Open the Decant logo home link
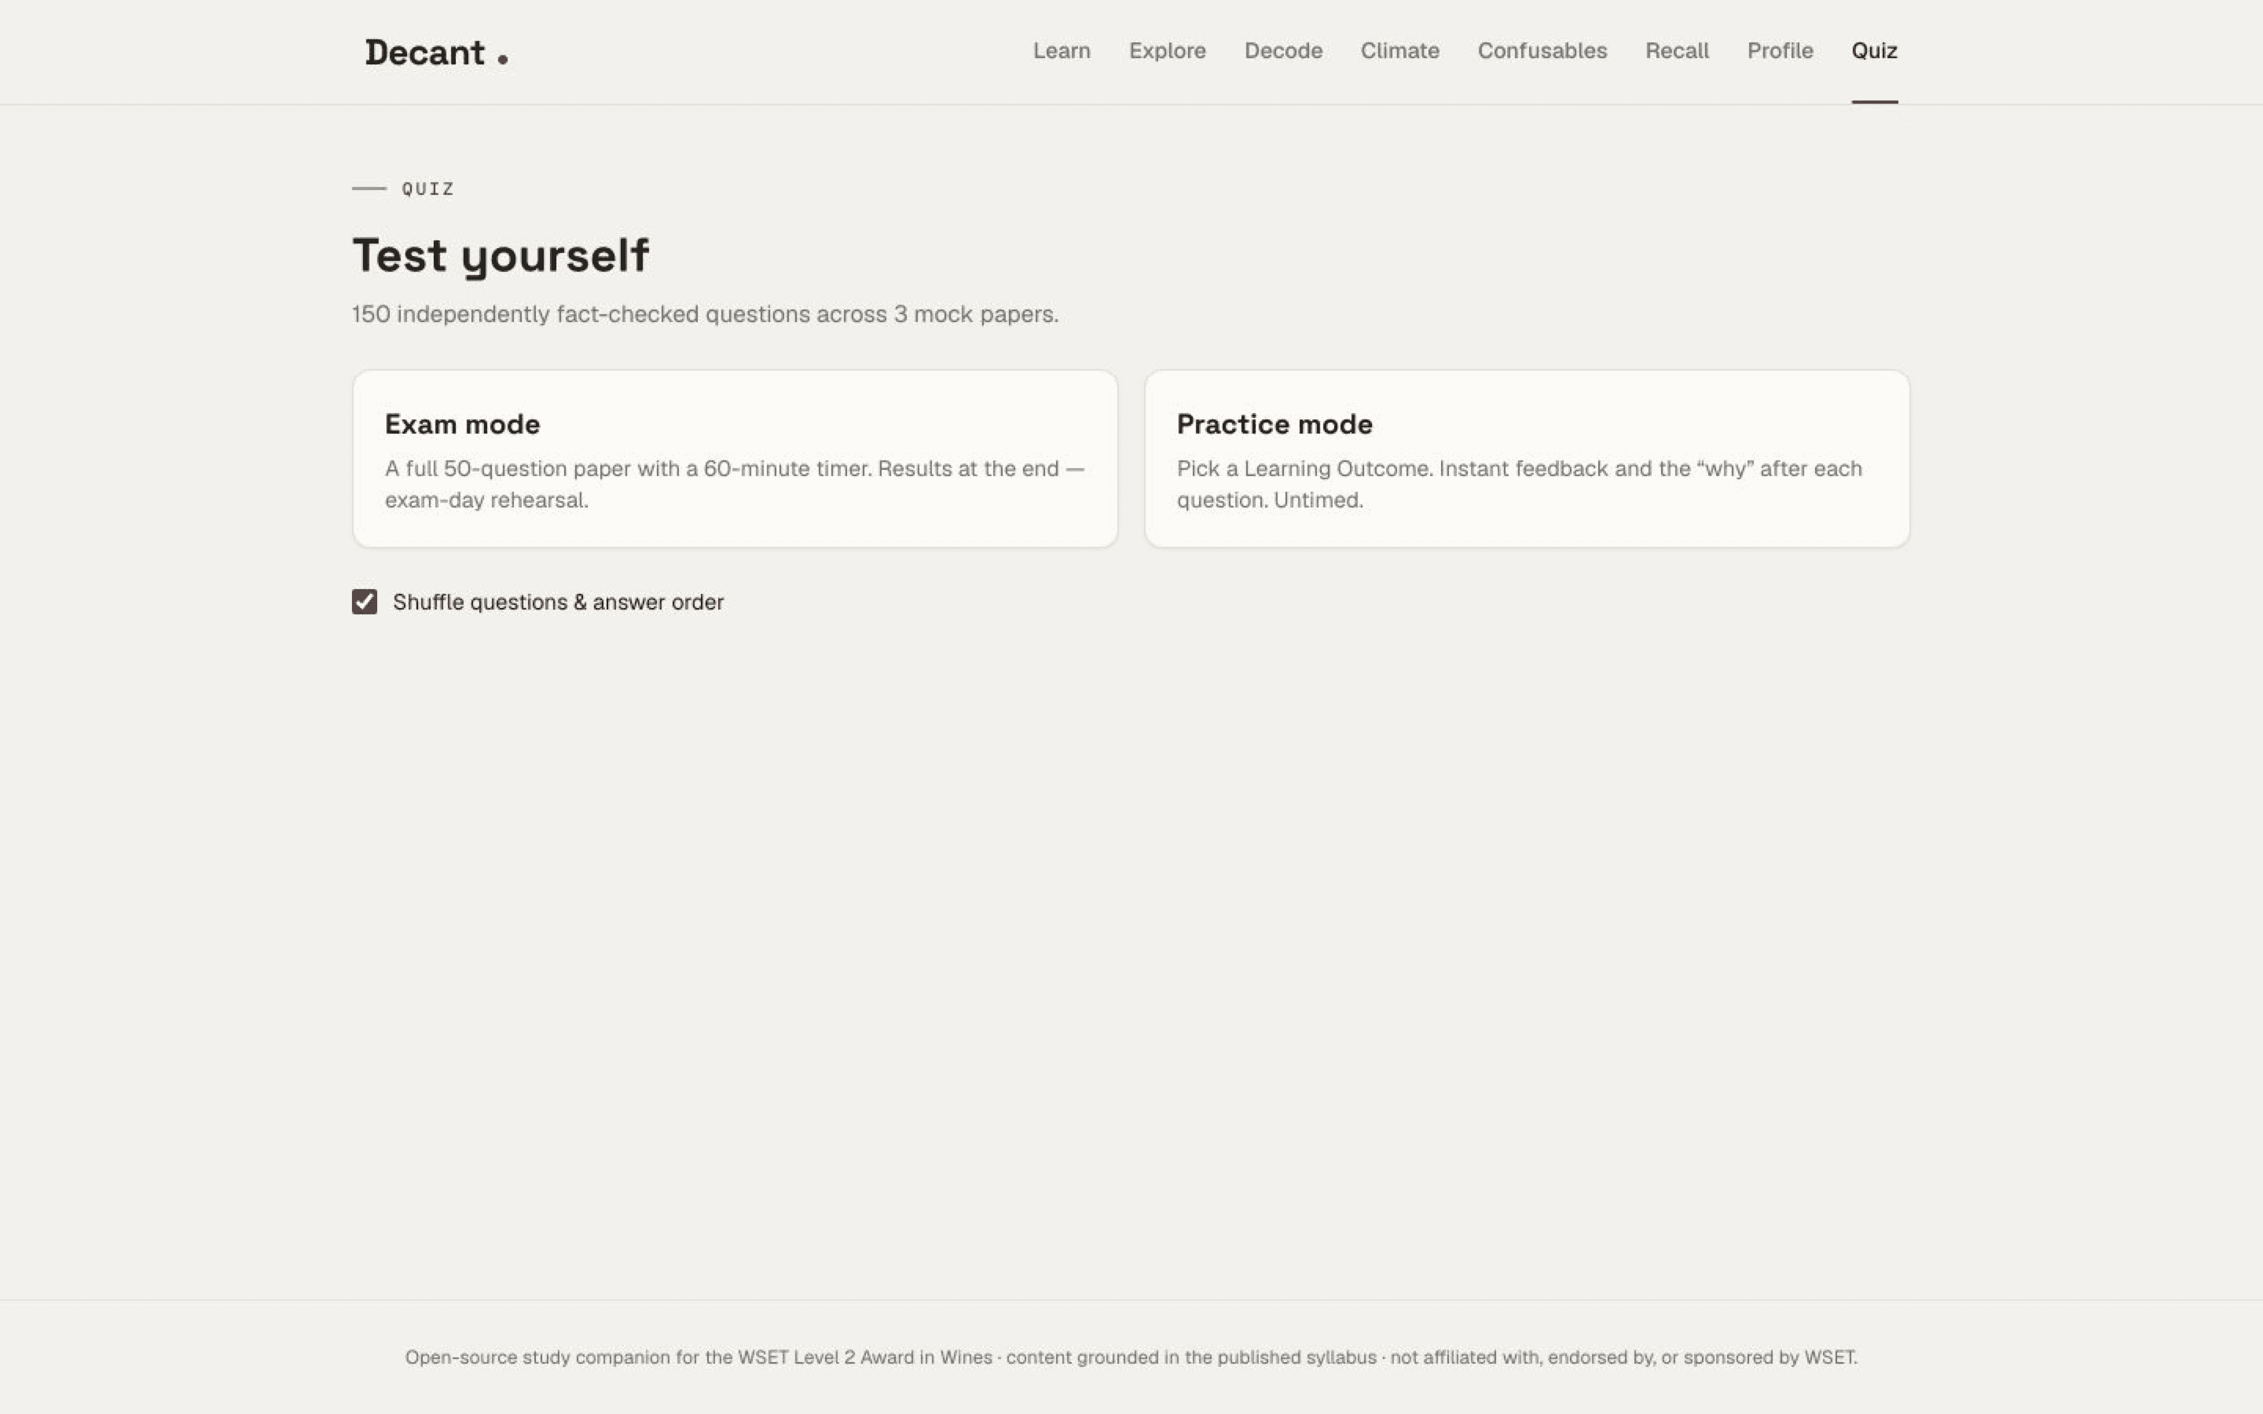2263x1414 pixels. coord(437,53)
